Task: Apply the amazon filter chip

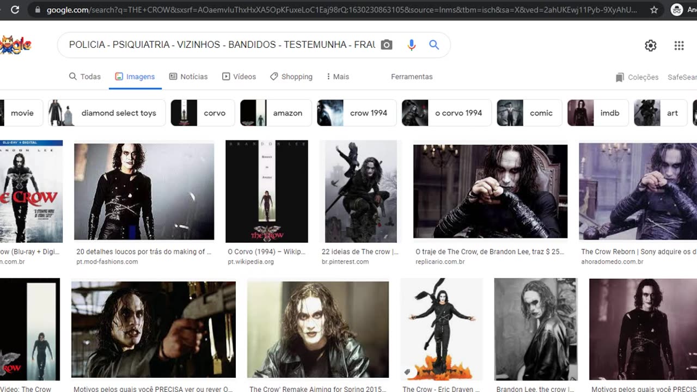Action: click(x=276, y=113)
